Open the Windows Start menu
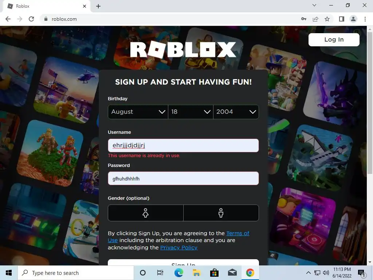The height and width of the screenshot is (280, 373). 9,273
